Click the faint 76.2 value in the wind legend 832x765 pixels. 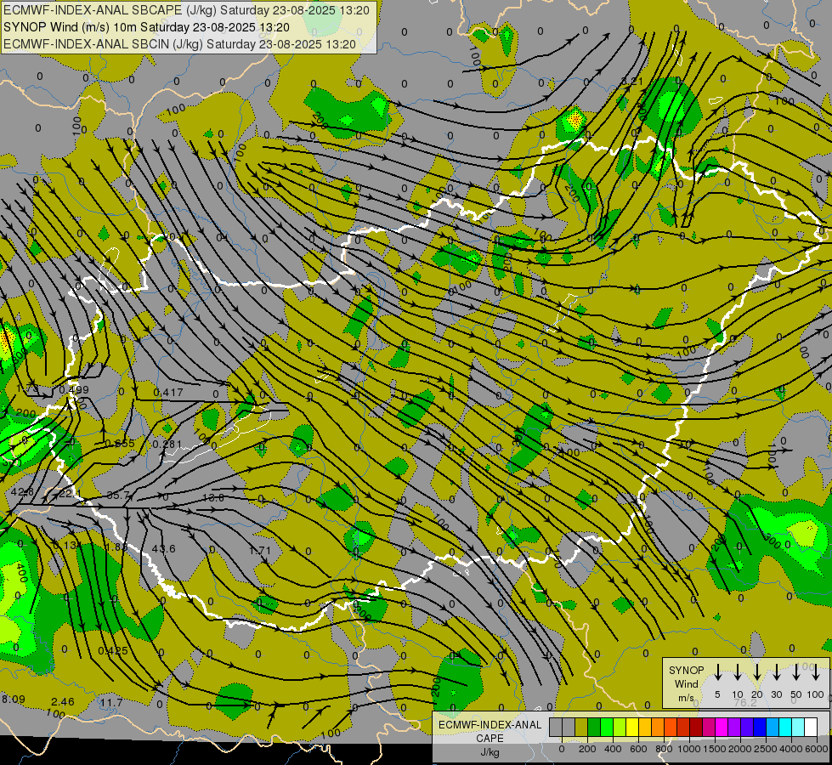[745, 702]
